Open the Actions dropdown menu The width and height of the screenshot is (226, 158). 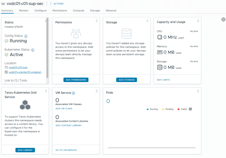click(x=57, y=4)
